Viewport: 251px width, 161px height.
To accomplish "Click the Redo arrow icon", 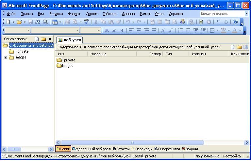I will [139, 22].
